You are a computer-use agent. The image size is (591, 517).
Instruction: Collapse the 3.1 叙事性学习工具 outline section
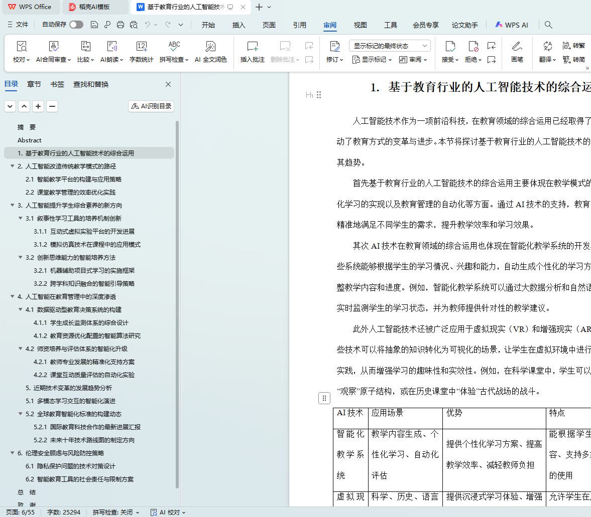(x=21, y=218)
